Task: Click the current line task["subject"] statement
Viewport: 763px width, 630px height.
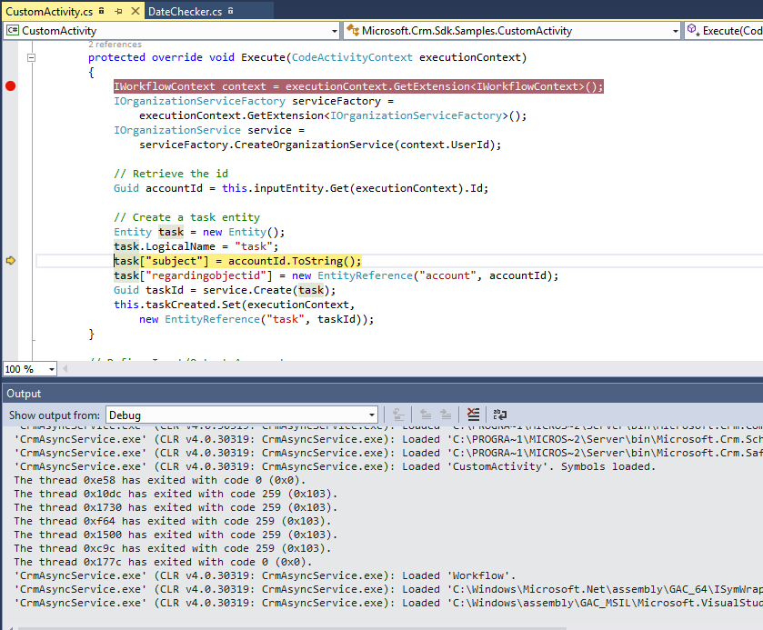Action: [237, 261]
